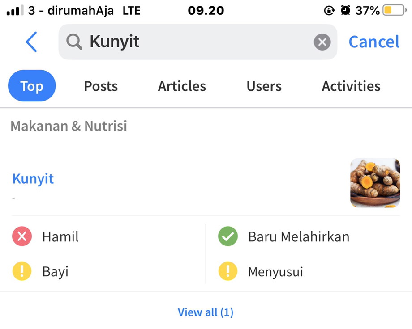Tap the green check icon for Baru Melahirkan
The image size is (412, 329).
pos(228,236)
